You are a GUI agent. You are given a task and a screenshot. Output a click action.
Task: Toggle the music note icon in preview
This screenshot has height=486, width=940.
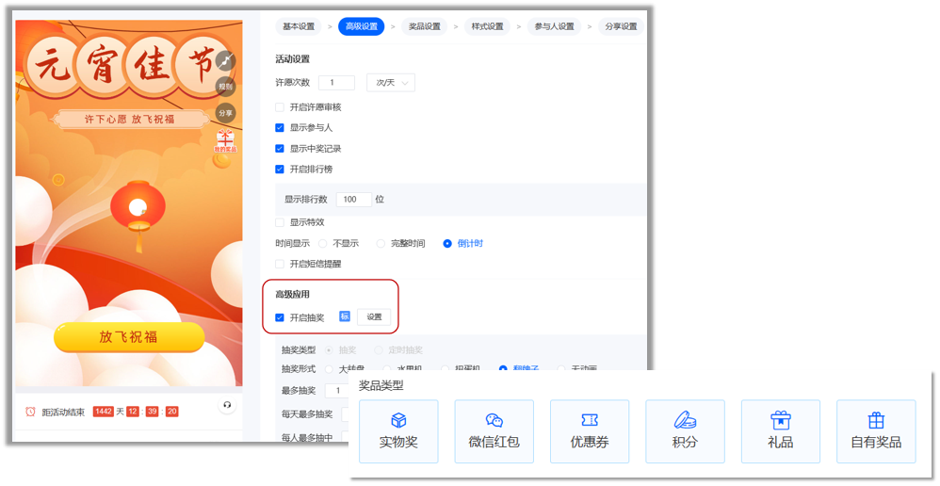click(x=225, y=61)
